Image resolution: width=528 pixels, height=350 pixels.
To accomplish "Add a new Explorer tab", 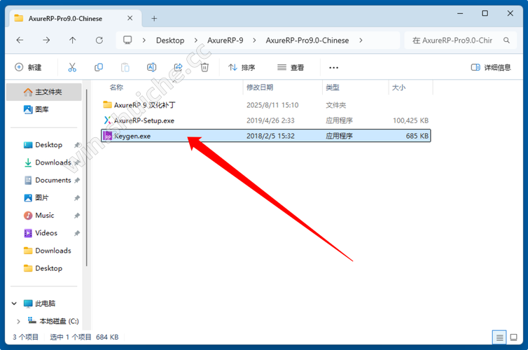I will pyautogui.click(x=154, y=18).
